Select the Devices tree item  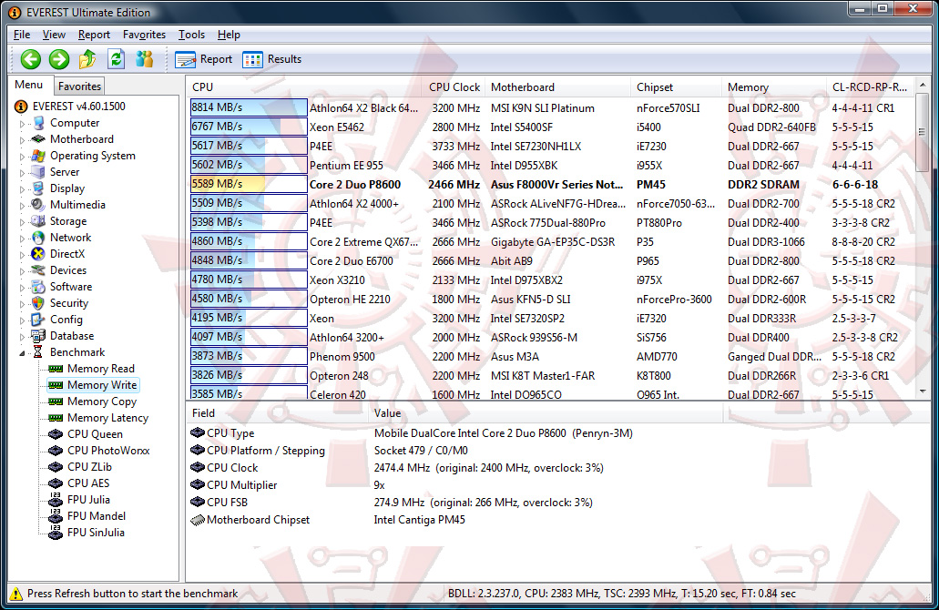[x=68, y=270]
